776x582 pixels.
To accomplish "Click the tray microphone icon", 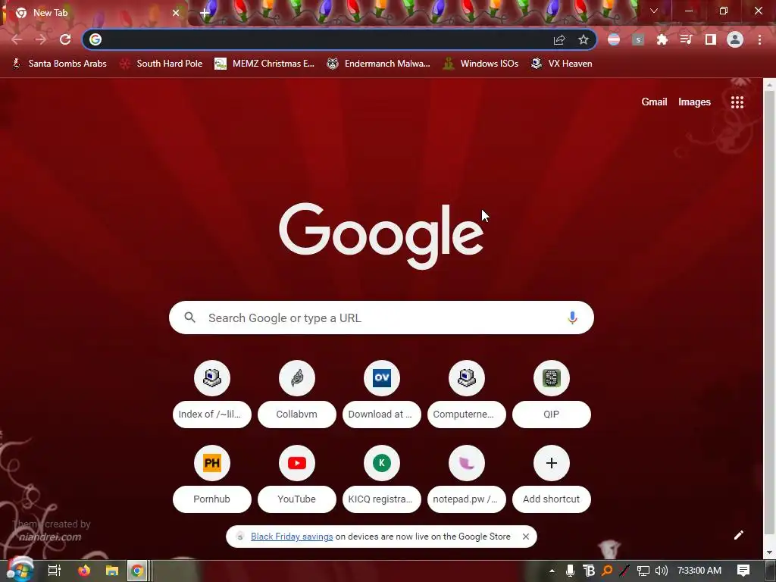I will 570,571.
